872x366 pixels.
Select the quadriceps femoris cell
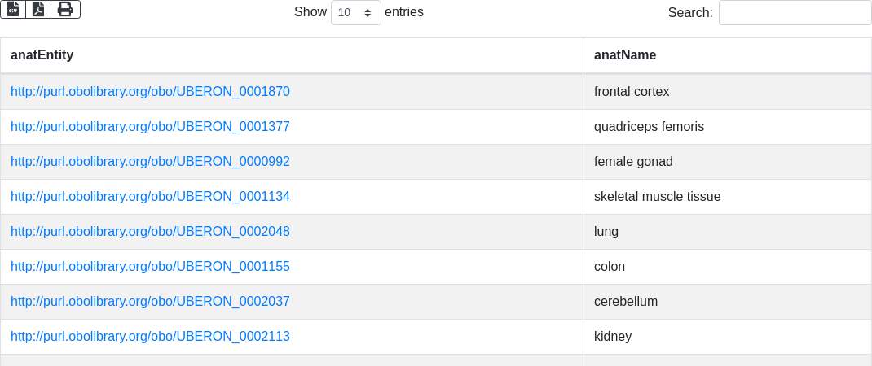[649, 127]
